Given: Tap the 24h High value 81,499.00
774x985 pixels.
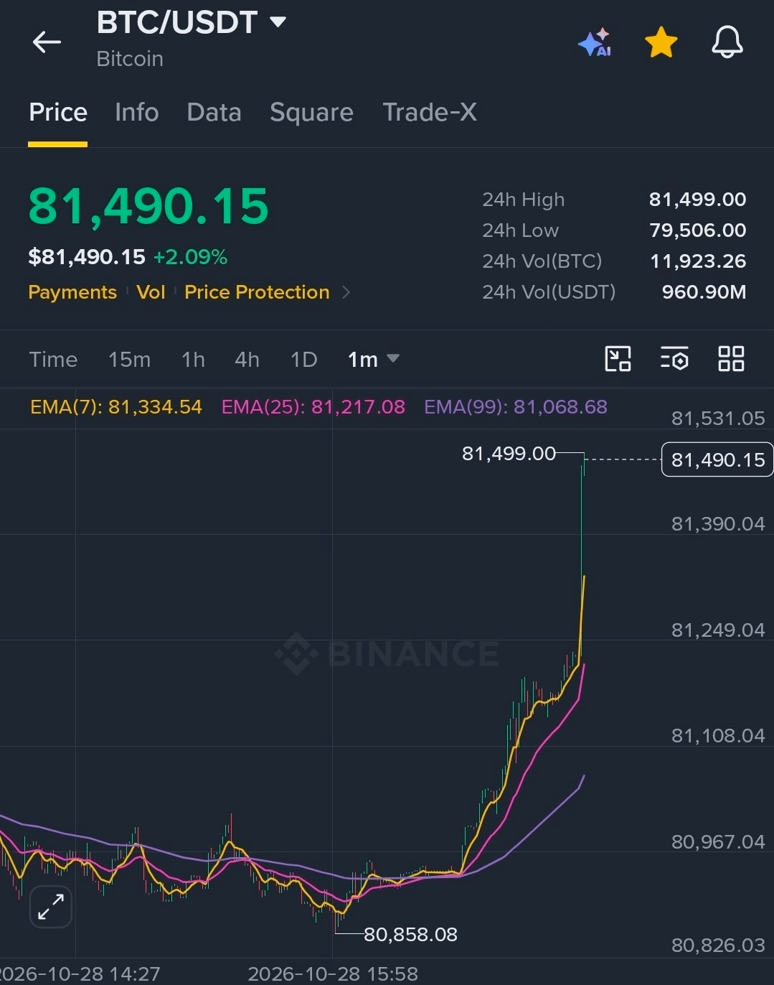Looking at the screenshot, I should (x=697, y=200).
